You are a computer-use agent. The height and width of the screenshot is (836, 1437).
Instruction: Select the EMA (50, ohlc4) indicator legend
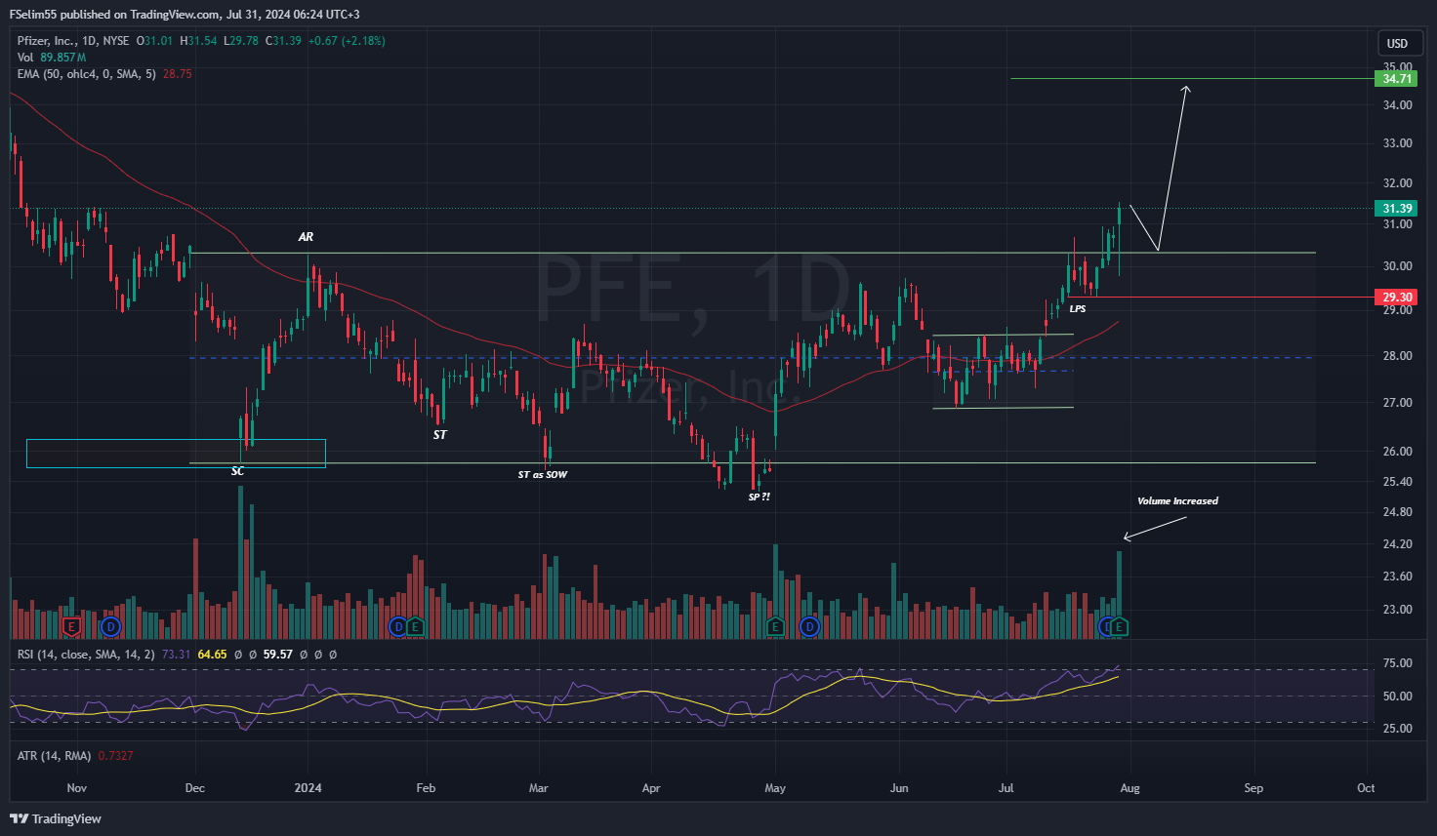[x=86, y=74]
